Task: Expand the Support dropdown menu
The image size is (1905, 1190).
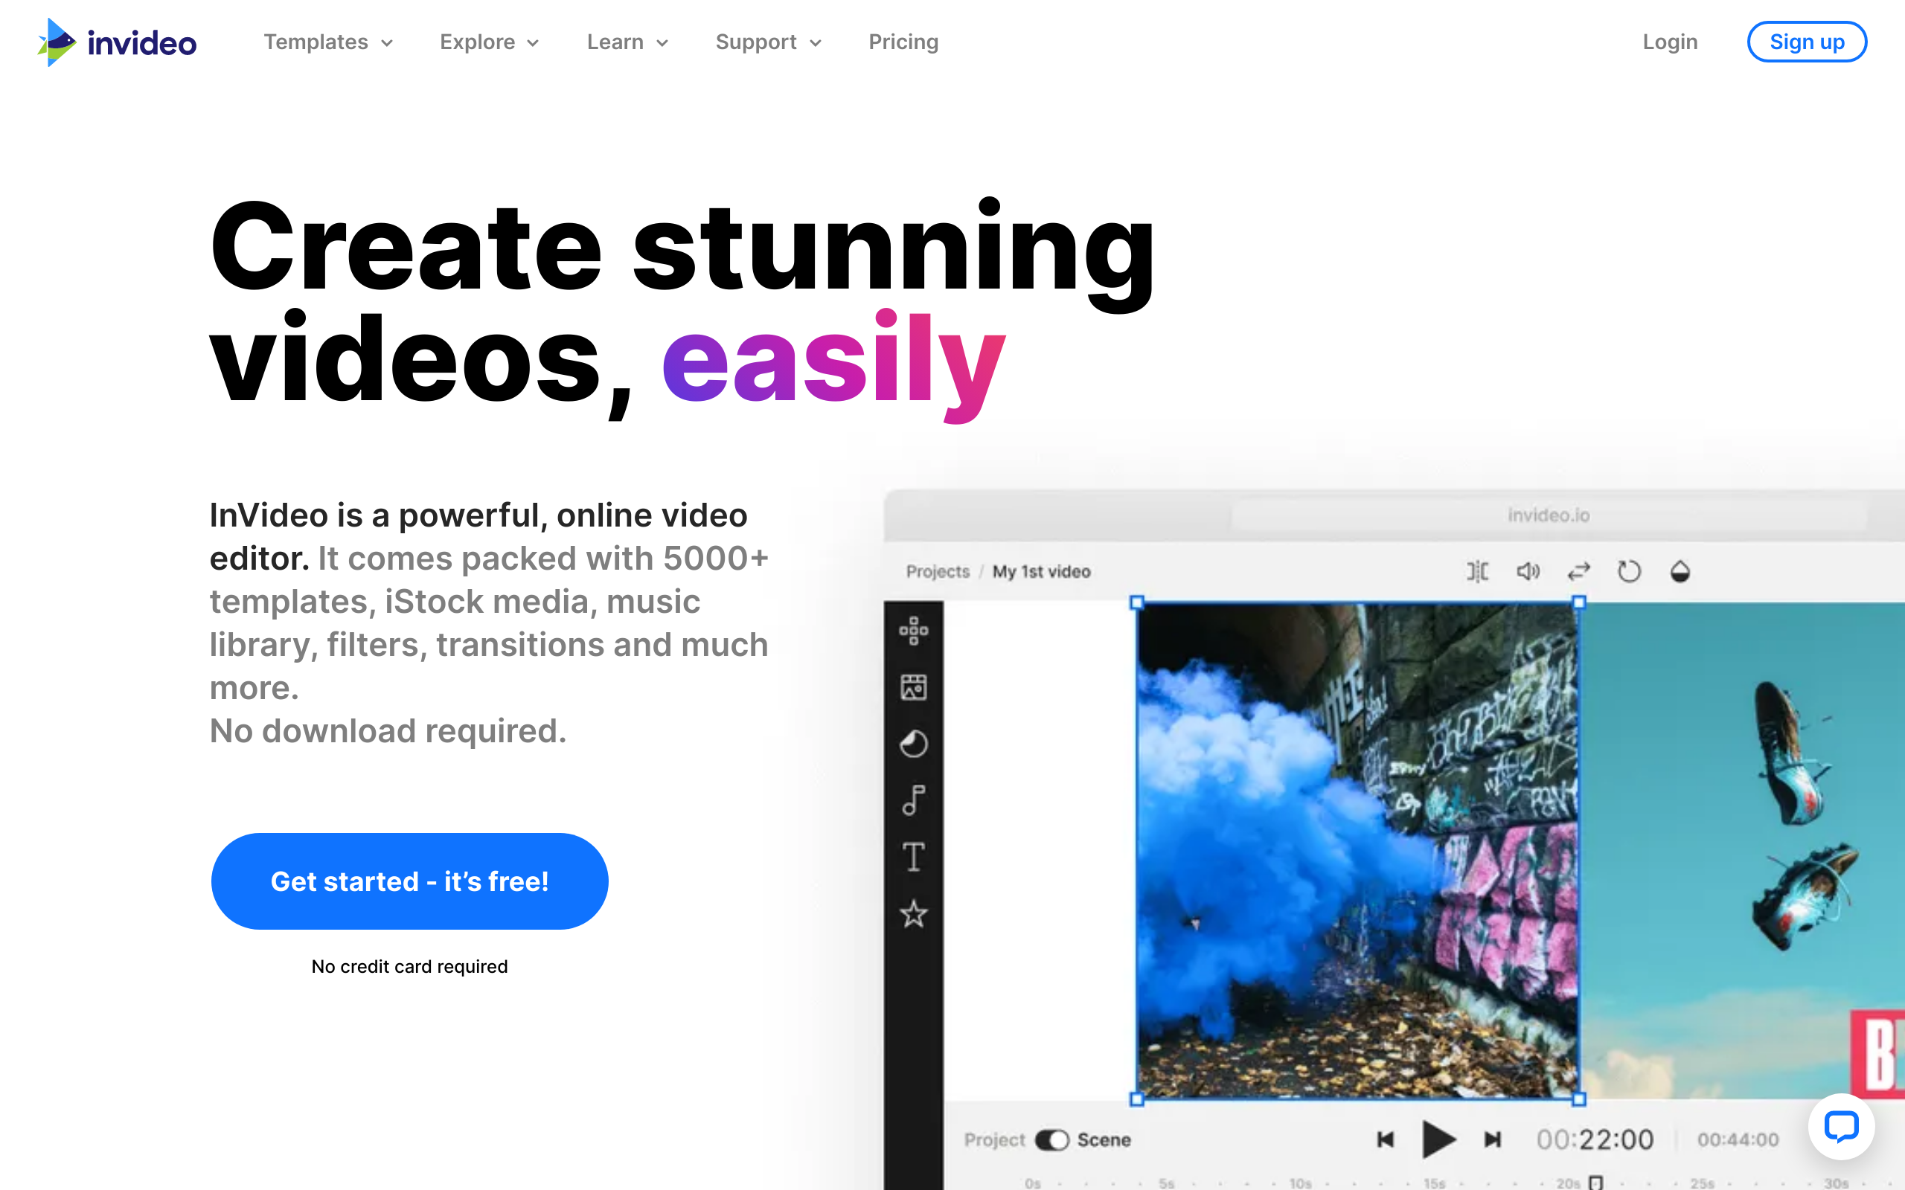Action: (x=767, y=42)
